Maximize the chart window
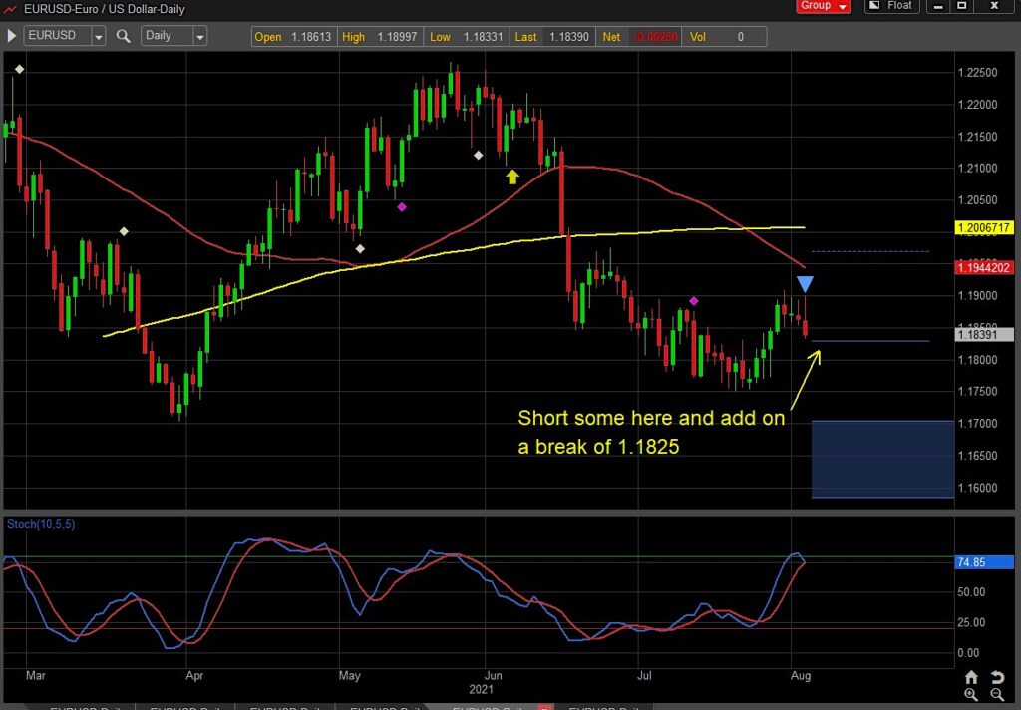 click(962, 6)
